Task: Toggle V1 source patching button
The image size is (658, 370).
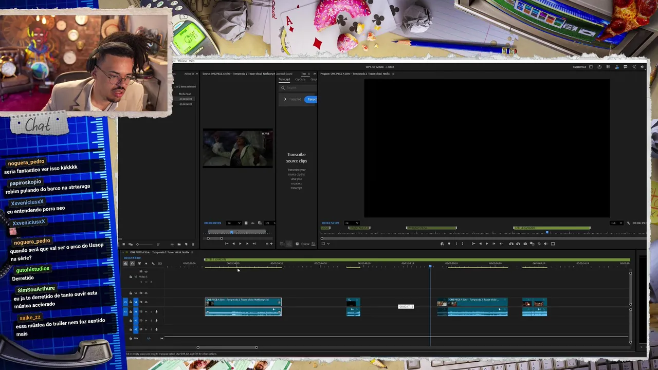Action: click(x=125, y=302)
